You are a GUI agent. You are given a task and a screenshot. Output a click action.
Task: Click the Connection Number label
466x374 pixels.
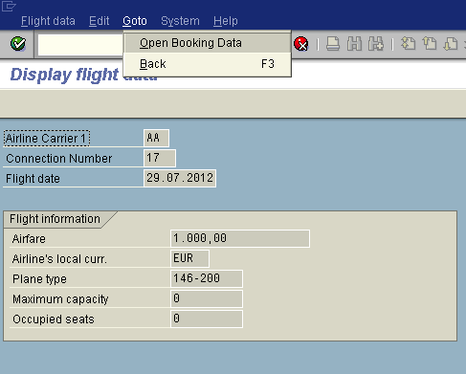pyautogui.click(x=59, y=159)
